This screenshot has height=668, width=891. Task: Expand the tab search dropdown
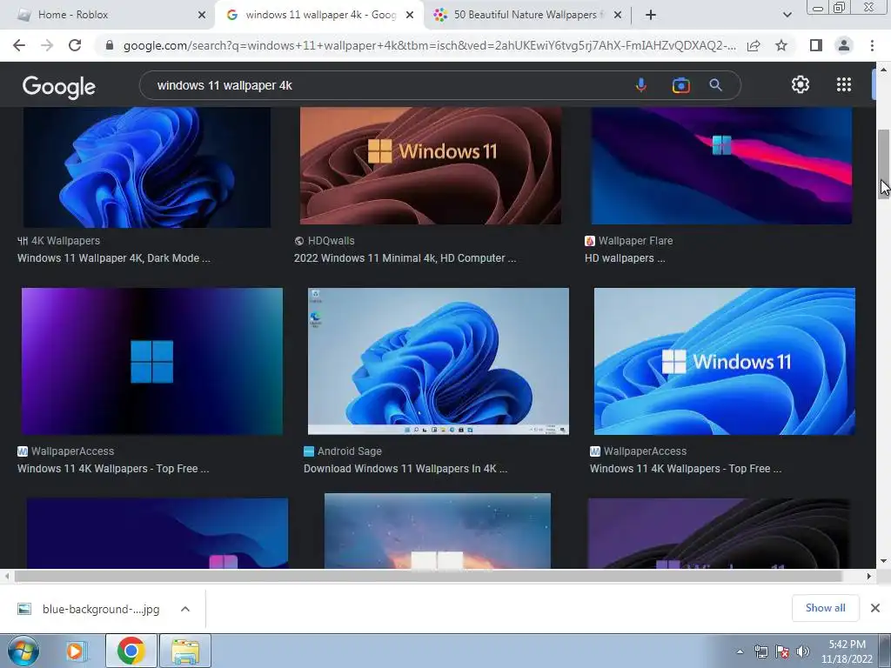(x=787, y=15)
